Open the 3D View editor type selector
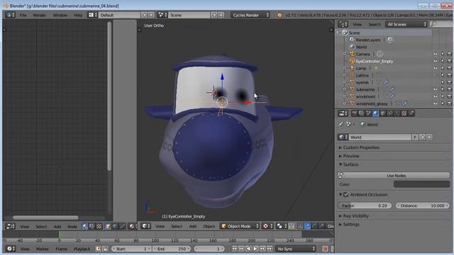The height and width of the screenshot is (255, 454). (146, 227)
